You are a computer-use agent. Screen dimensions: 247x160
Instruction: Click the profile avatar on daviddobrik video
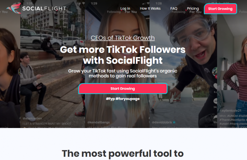pos(215,71)
